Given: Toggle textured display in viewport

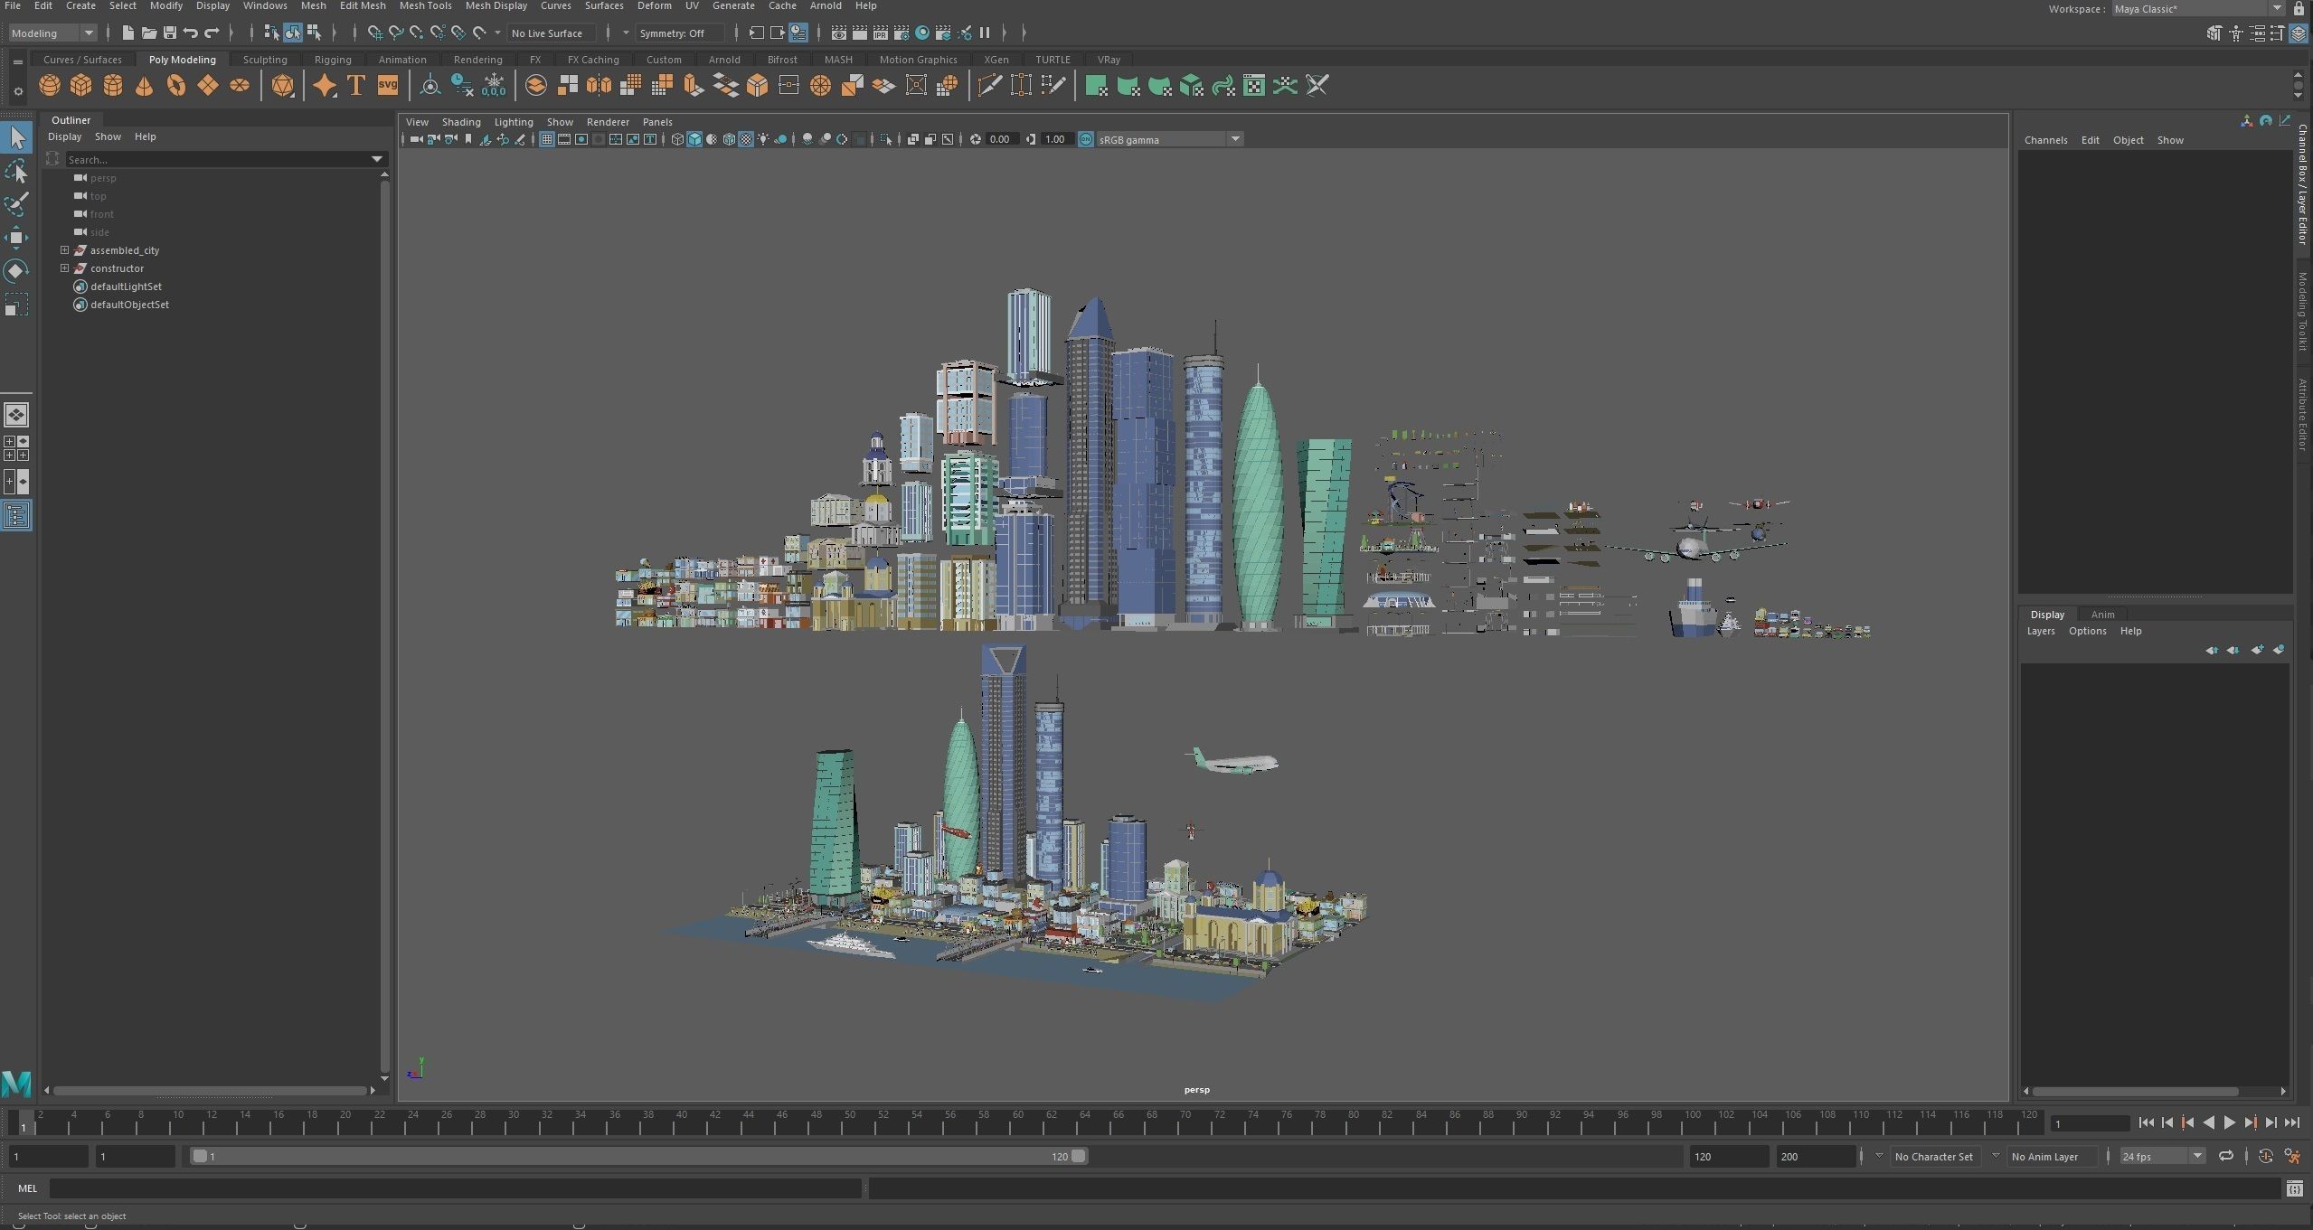Looking at the screenshot, I should [746, 139].
